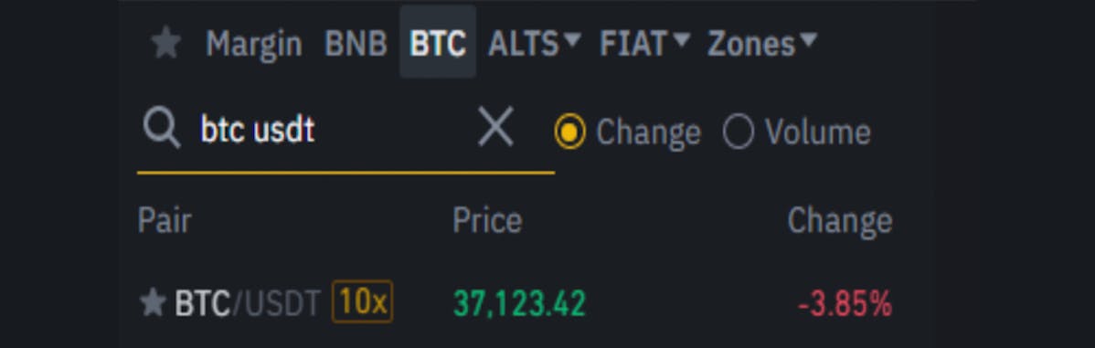This screenshot has height=348, width=1095.
Task: Sort by the Price column header
Action: click(487, 220)
